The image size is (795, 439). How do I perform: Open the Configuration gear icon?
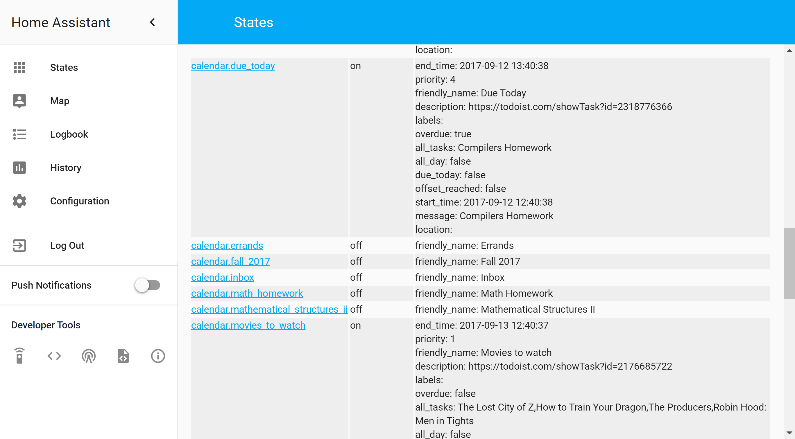[x=19, y=201]
